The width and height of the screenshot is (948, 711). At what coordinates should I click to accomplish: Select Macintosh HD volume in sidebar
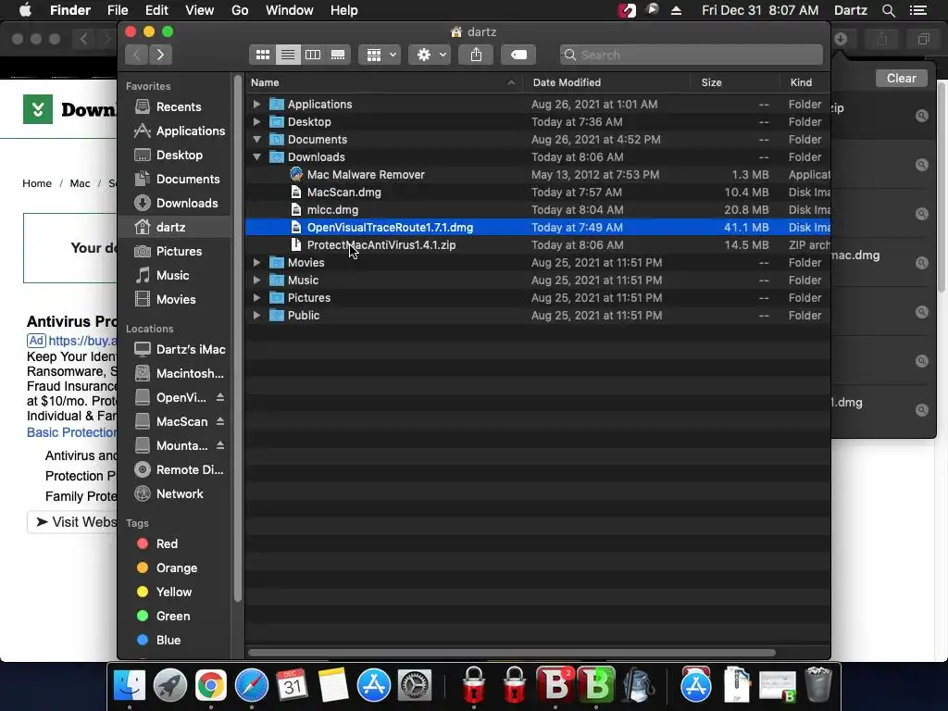pyautogui.click(x=174, y=374)
